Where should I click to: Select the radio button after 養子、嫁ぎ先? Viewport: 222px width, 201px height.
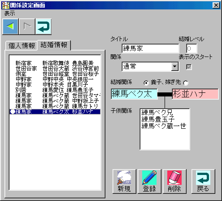[186, 83]
